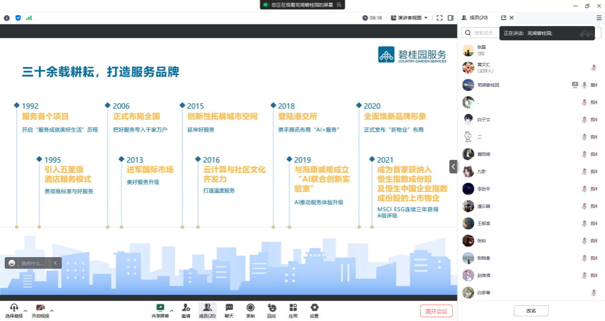
Task: Click 九歌's disabled camera icon
Action: [594, 171]
